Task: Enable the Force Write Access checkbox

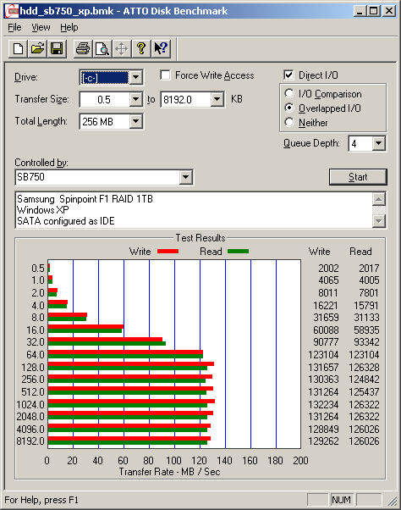Action: click(165, 75)
